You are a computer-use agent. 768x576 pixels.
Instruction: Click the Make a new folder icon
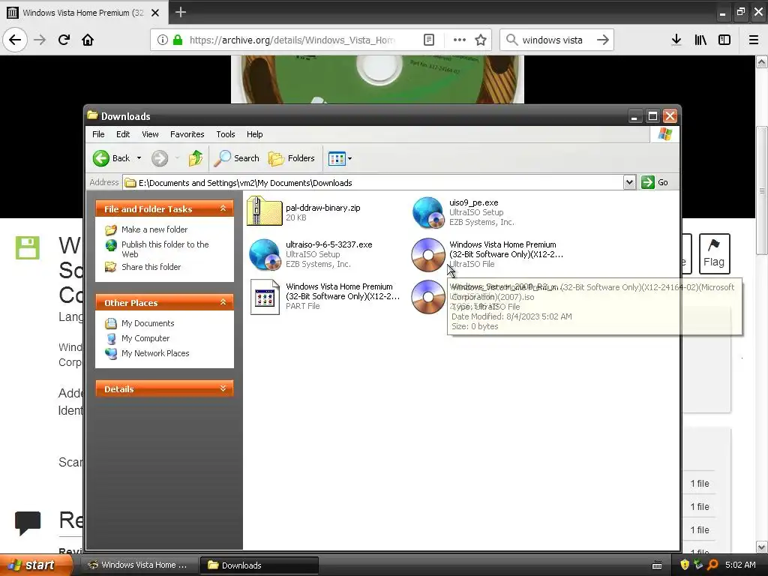tap(111, 229)
